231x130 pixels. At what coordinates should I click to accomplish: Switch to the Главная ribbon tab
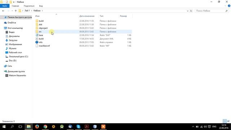[x=15, y=6]
